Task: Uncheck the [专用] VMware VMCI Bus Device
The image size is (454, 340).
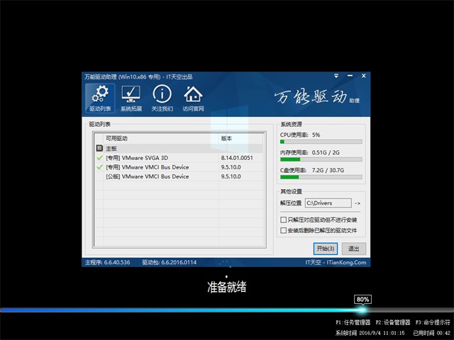Action: point(99,167)
